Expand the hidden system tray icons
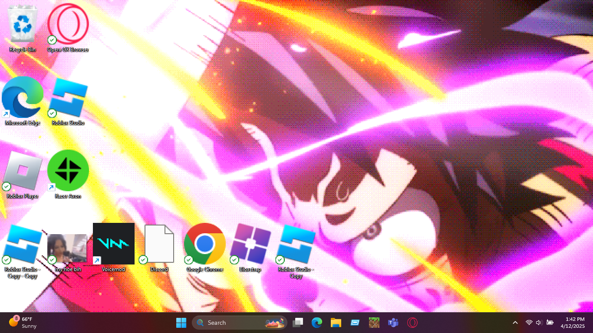593x333 pixels. (x=515, y=323)
